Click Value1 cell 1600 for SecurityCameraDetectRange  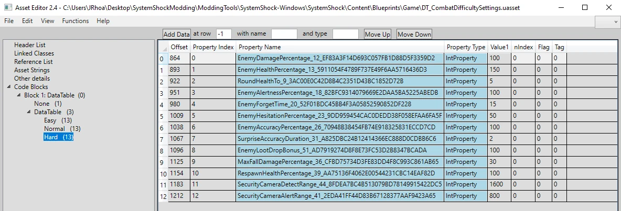[499, 184]
